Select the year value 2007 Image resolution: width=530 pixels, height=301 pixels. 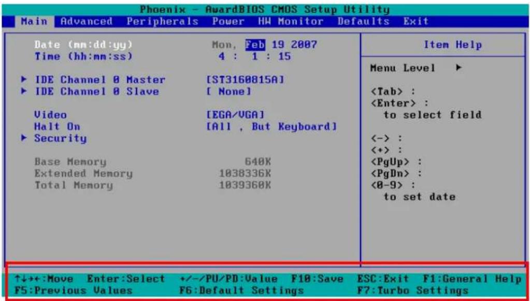click(x=304, y=44)
